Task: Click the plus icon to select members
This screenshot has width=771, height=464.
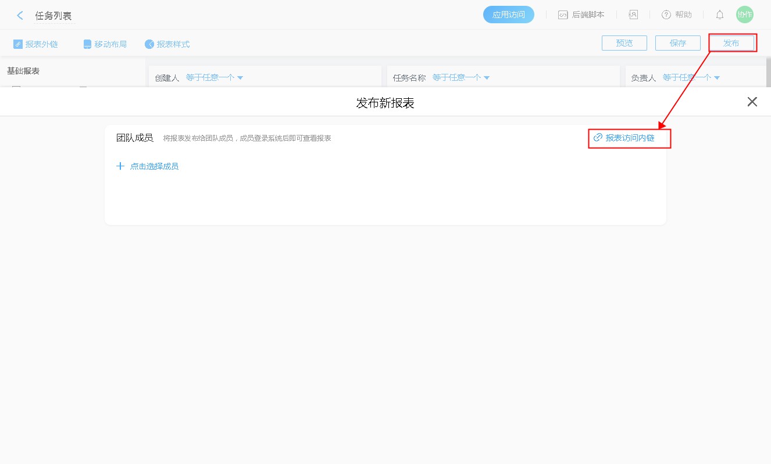Action: tap(120, 166)
